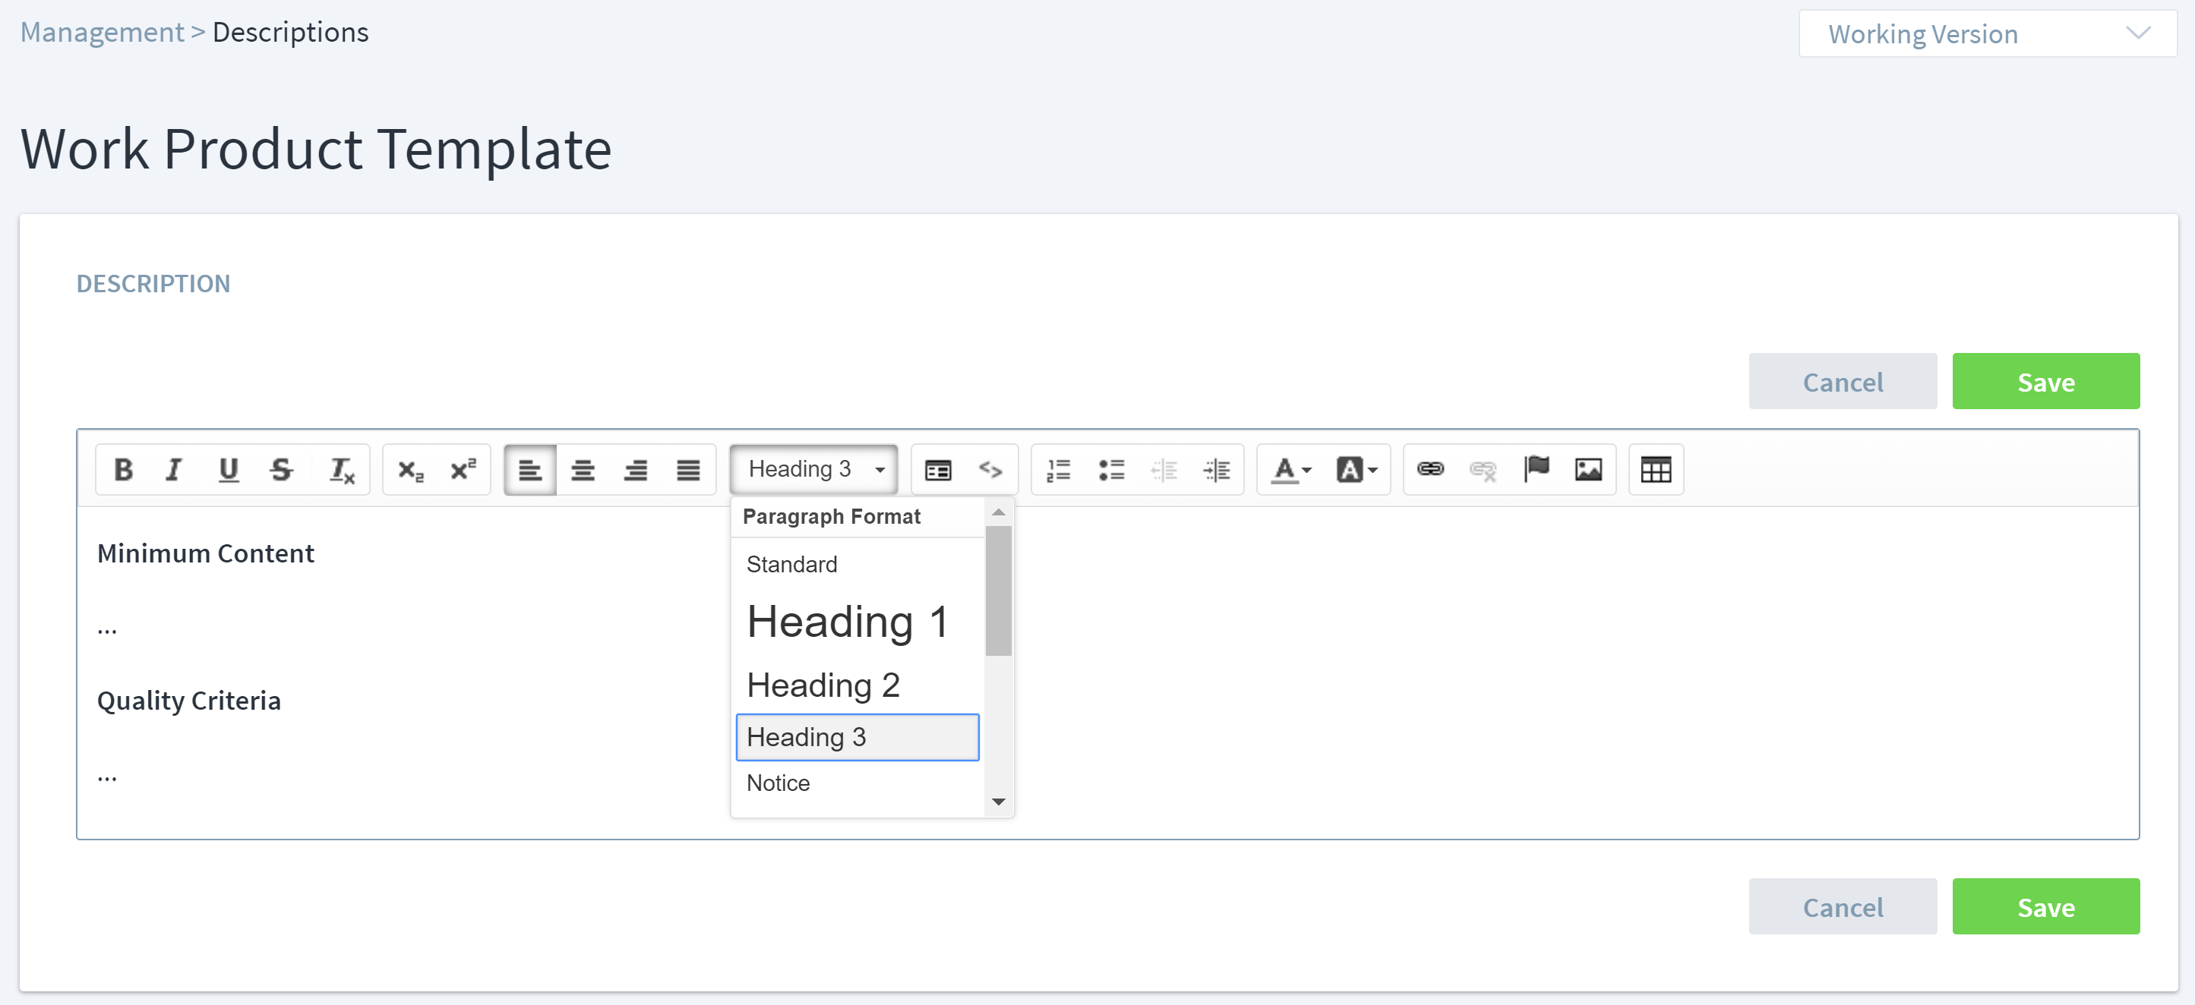Select the Notice paragraph format
This screenshot has height=1005, width=2195.
pos(777,783)
